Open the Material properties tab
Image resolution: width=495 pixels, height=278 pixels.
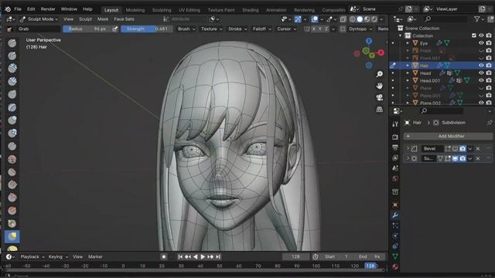point(395,266)
